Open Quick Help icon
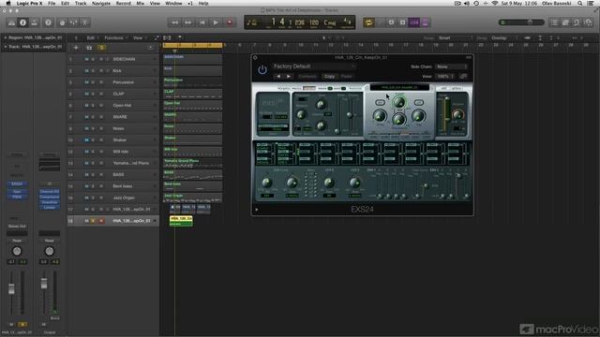600x337 pixels. [x=48, y=22]
